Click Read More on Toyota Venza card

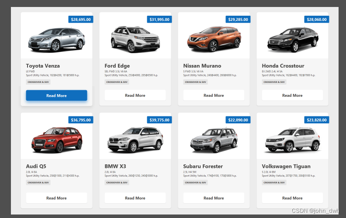(56, 95)
